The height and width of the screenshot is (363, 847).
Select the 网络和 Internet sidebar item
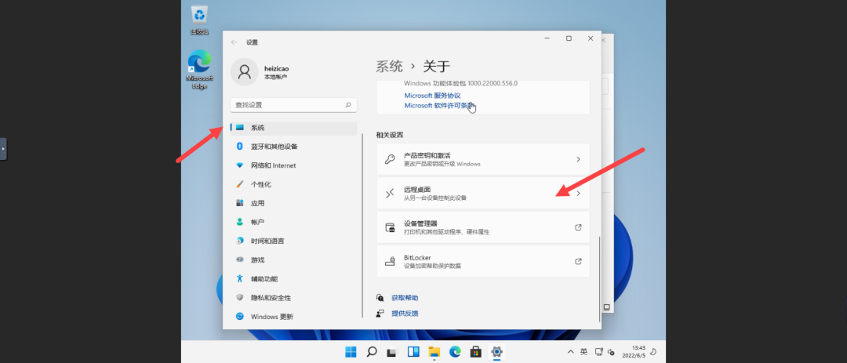[294, 165]
